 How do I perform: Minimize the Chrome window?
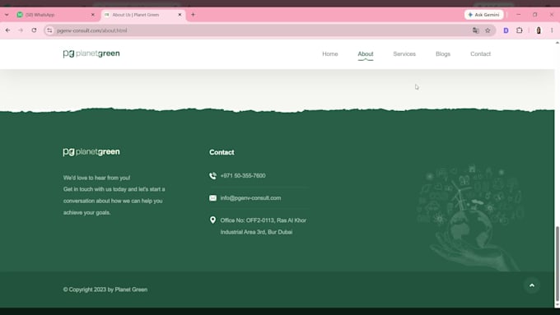[519, 15]
